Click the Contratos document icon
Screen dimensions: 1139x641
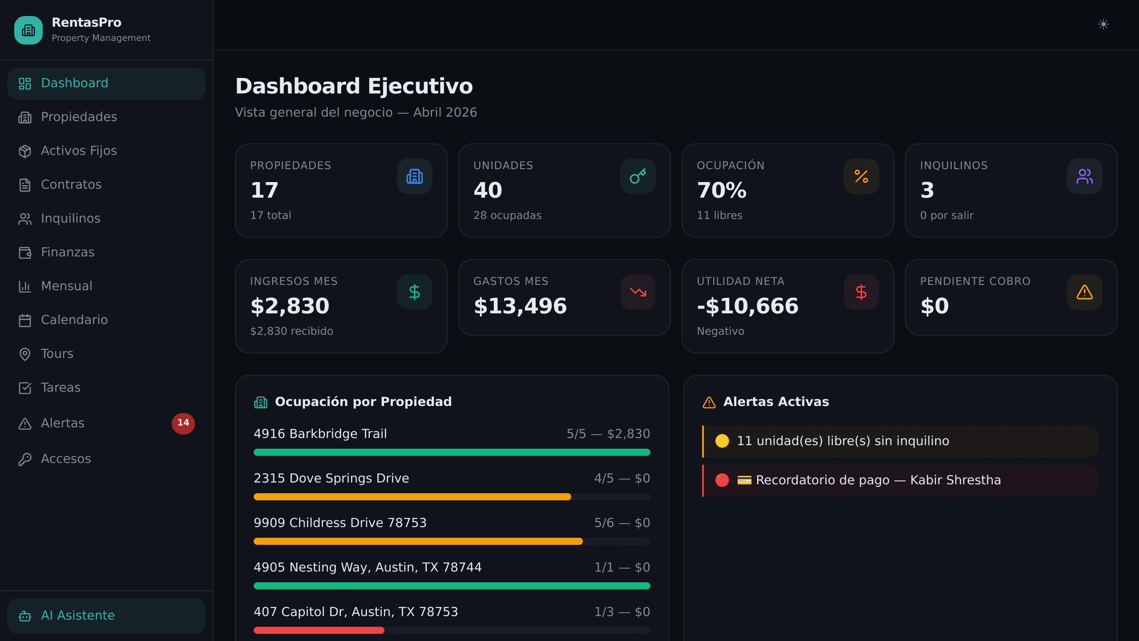[25, 185]
